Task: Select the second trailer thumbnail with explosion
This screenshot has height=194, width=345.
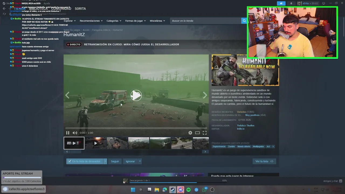Action: (x=95, y=143)
